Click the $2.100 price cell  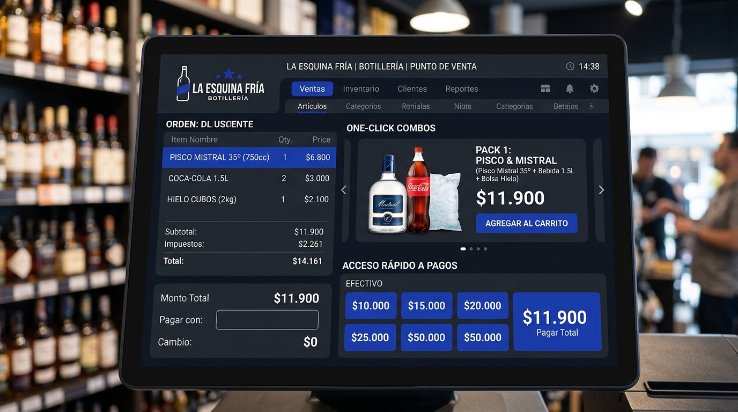coord(316,200)
